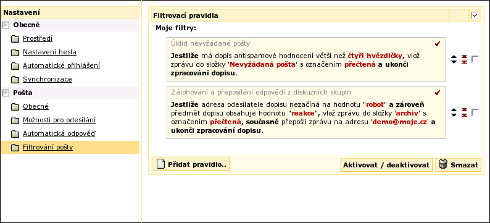Image resolution: width=490 pixels, height=223 pixels.
Task: Tick the checkbox for the discussion-group filter rule
Action: 475,112
